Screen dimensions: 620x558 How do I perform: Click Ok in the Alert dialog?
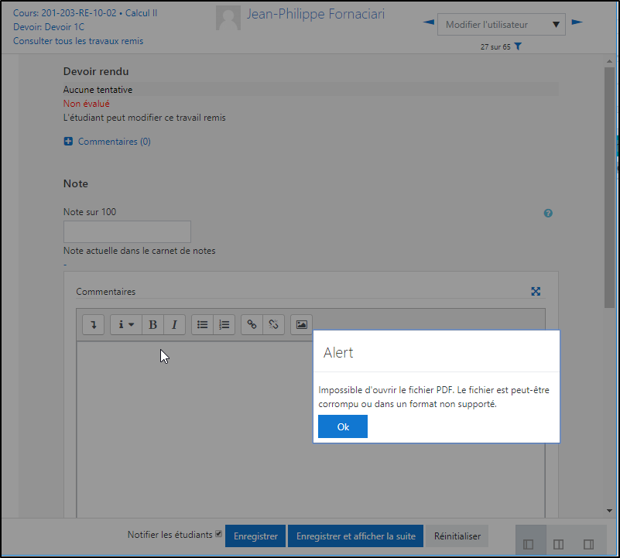pyautogui.click(x=342, y=426)
